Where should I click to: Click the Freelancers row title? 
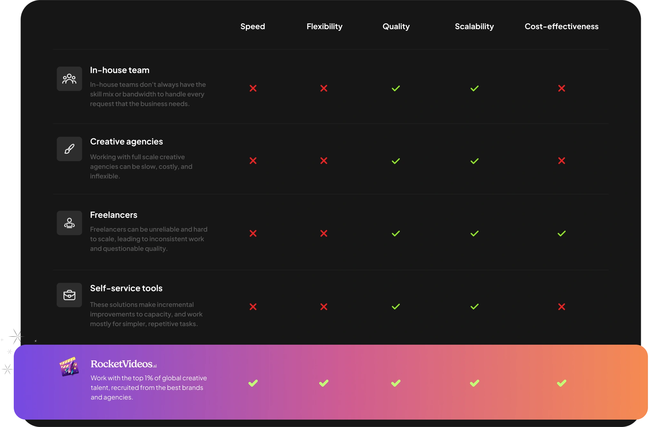click(x=114, y=215)
